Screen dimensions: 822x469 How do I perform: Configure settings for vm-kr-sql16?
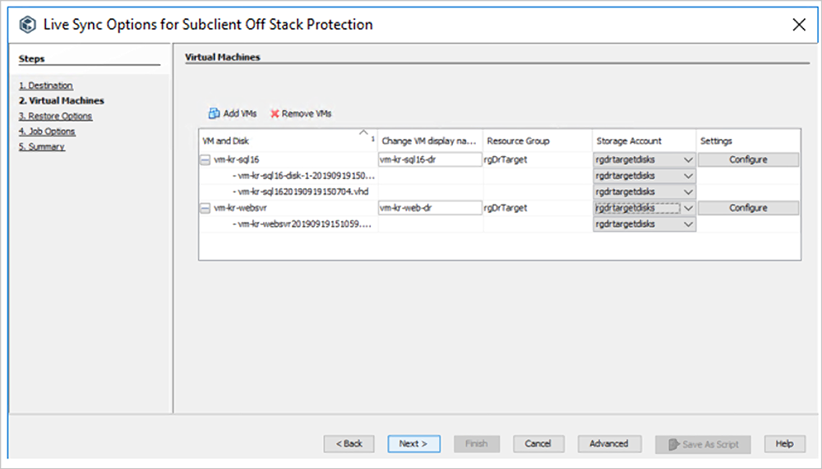click(748, 160)
